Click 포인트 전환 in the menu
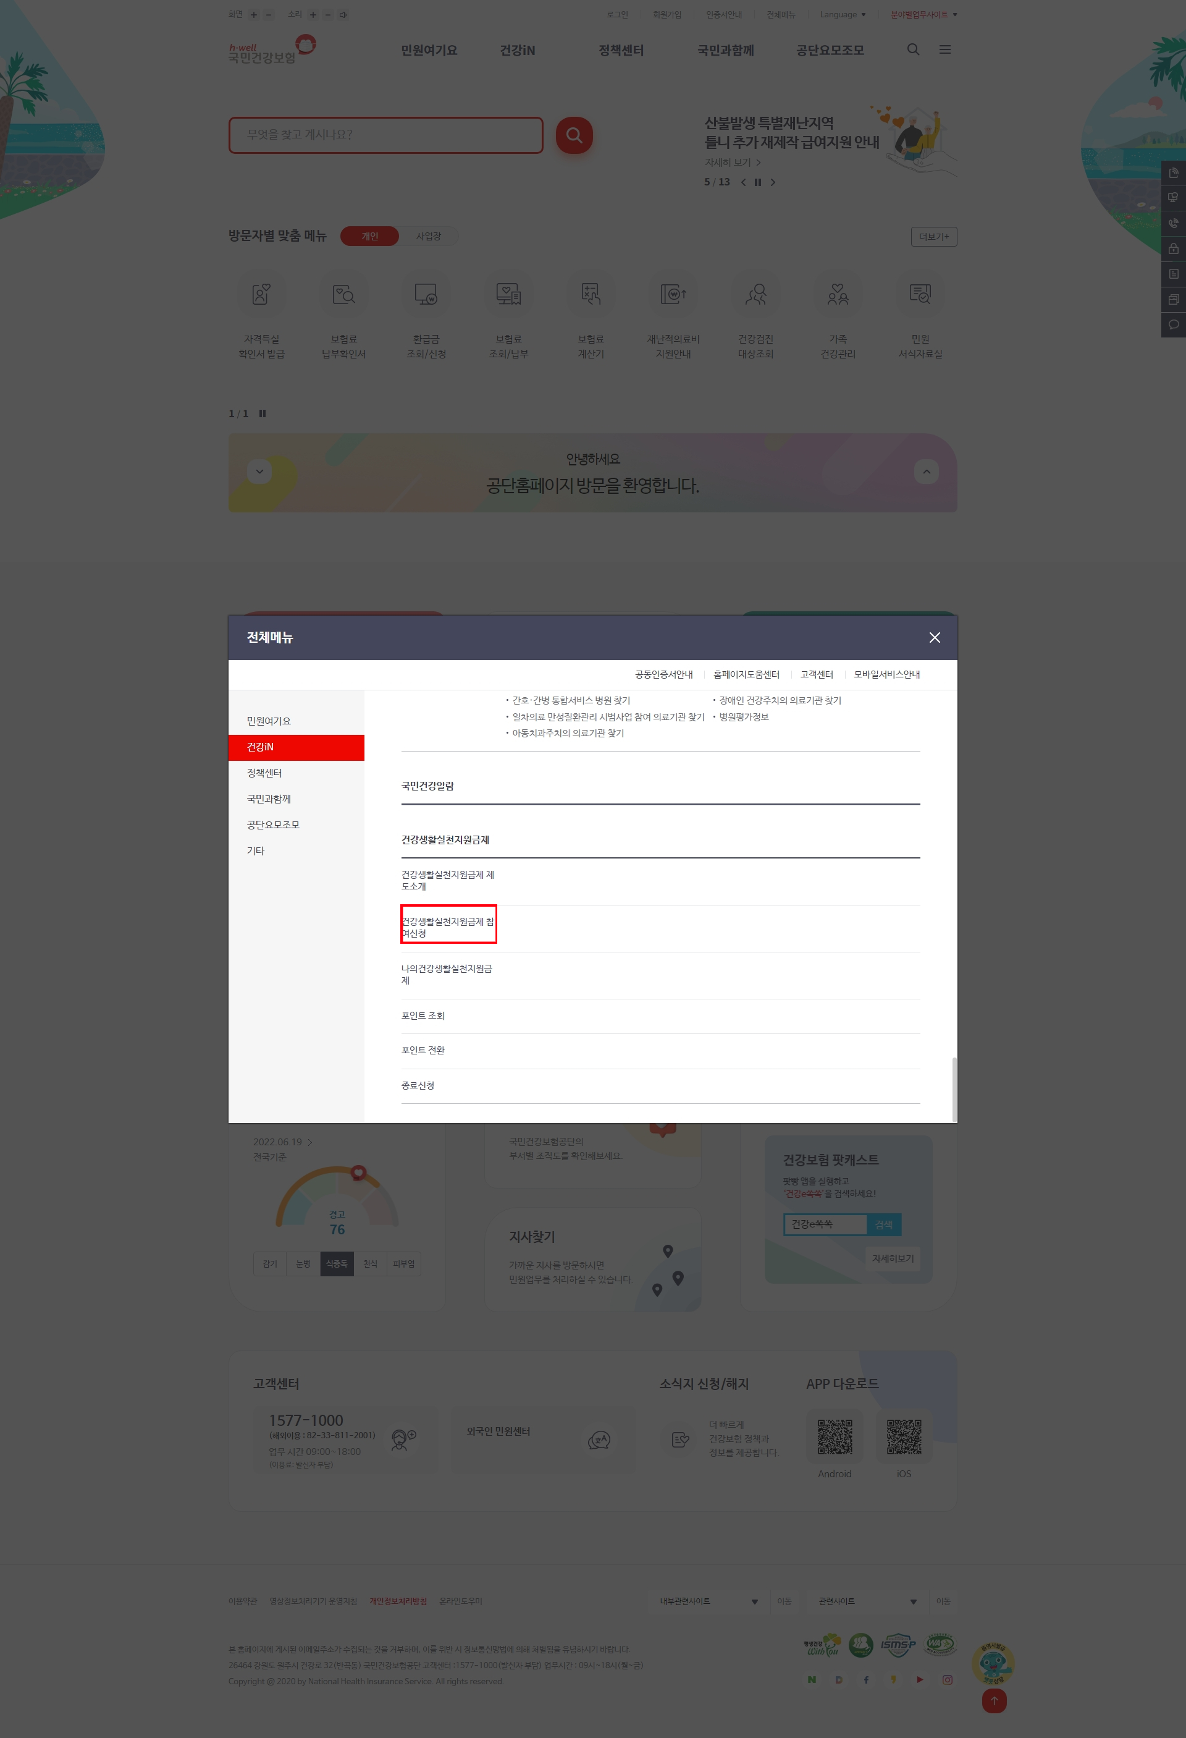Viewport: 1186px width, 1738px height. coord(423,1050)
